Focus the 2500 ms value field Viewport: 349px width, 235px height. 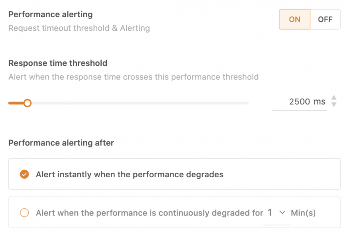click(299, 102)
